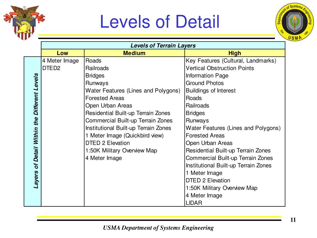Click '1:50K Military Overview Map' under Medium
Viewport: 317px width, 238px height.
(121, 151)
